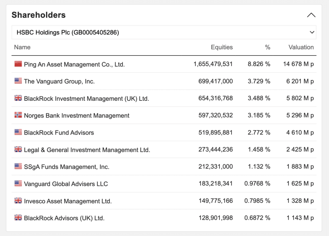This screenshot has height=236, width=329.
Task: Open Legal & General Investment Management Ltd.
Action: coord(87,150)
